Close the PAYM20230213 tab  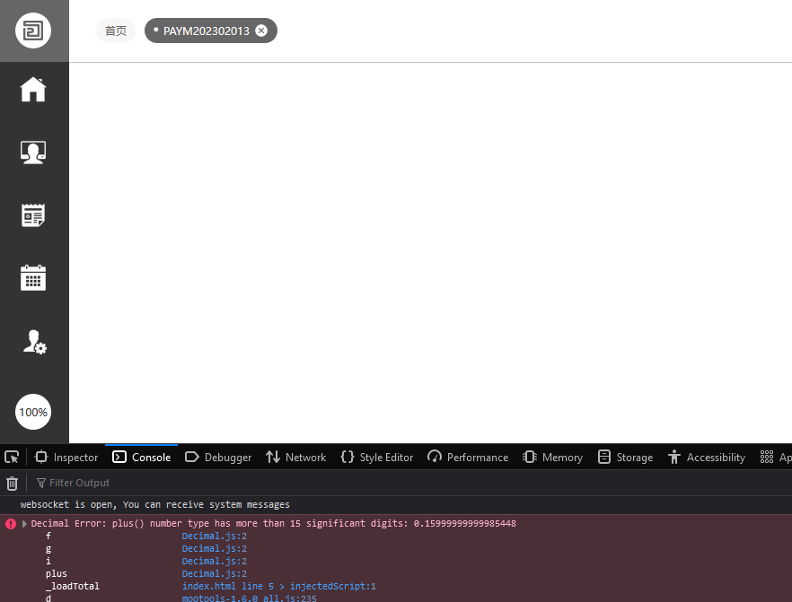pos(261,31)
